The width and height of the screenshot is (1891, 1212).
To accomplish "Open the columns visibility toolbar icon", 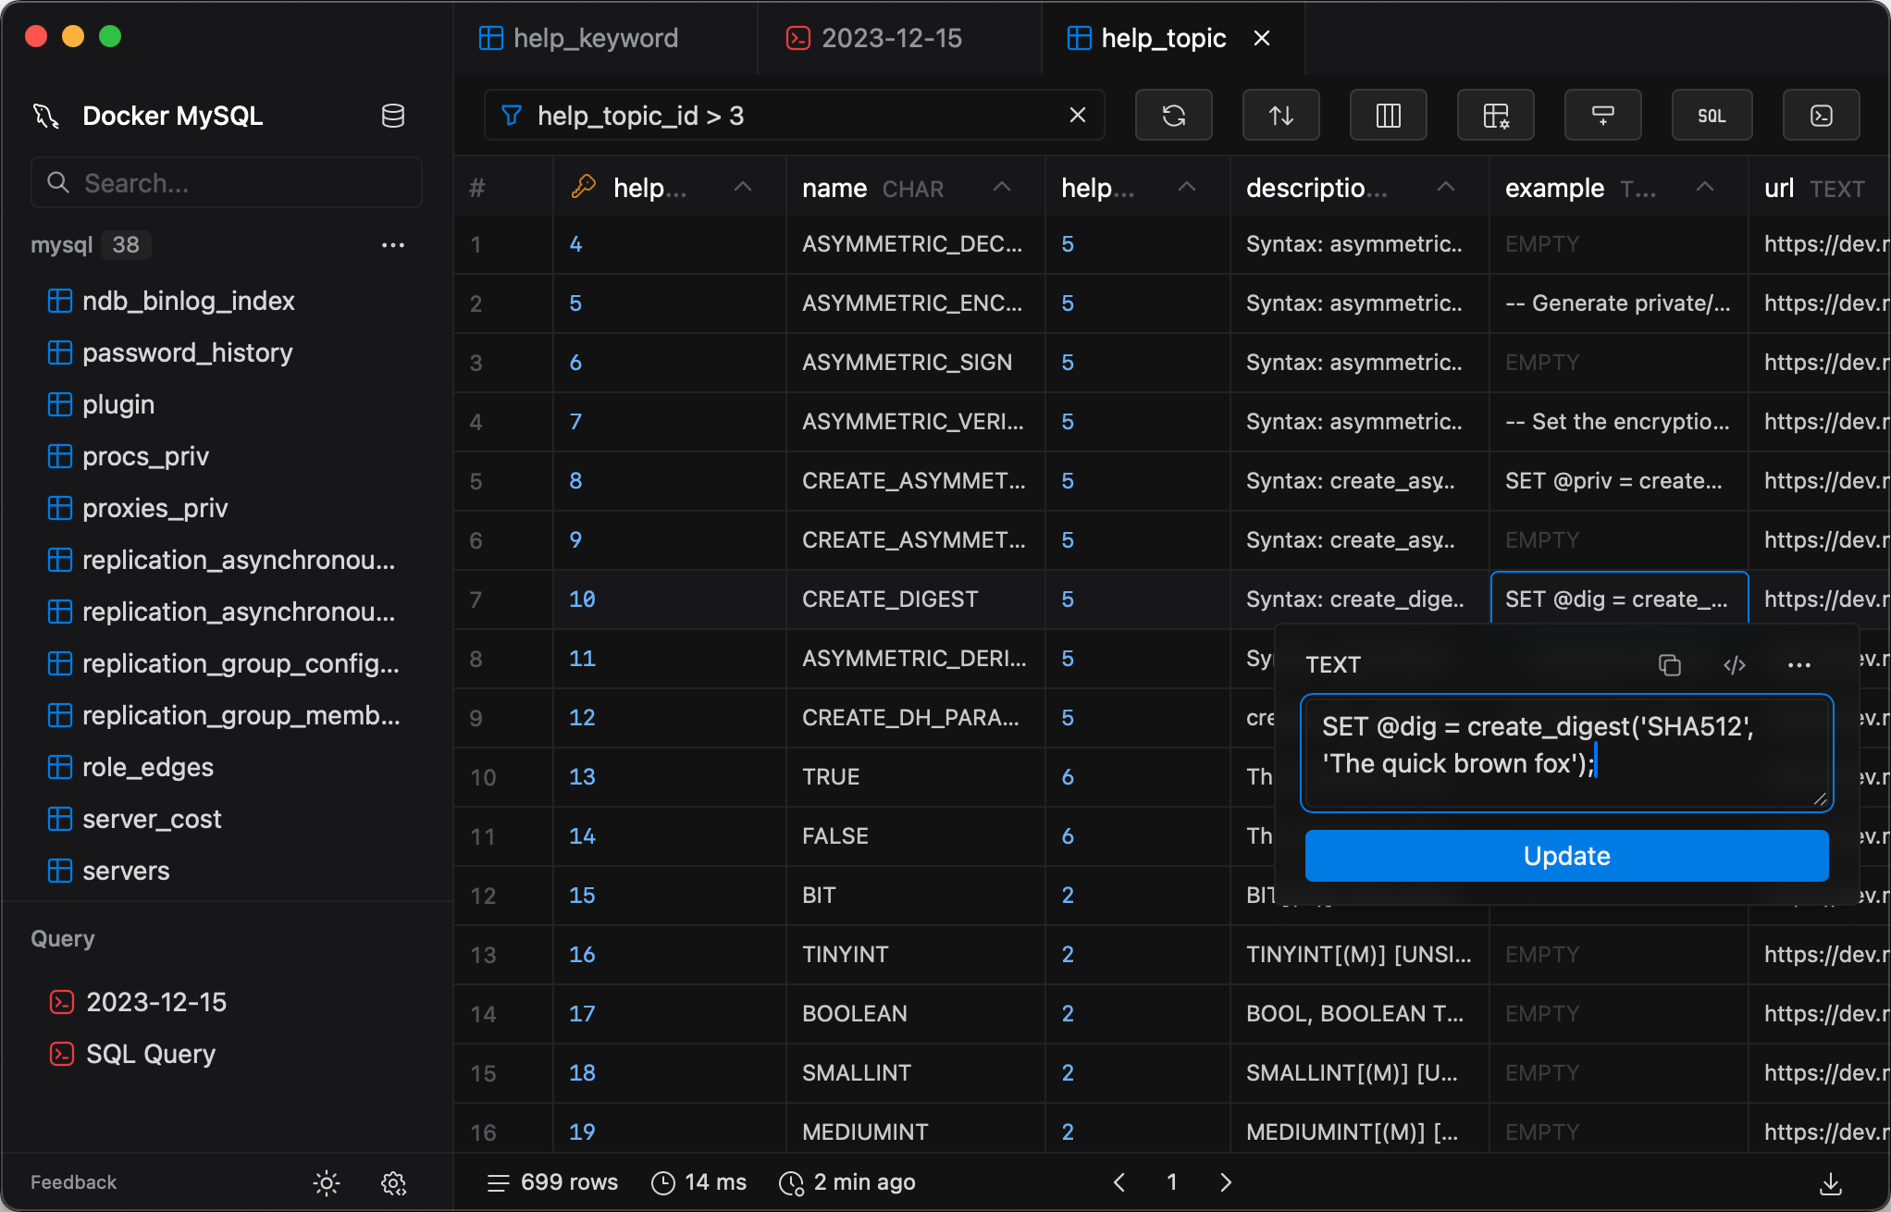I will pos(1388,116).
